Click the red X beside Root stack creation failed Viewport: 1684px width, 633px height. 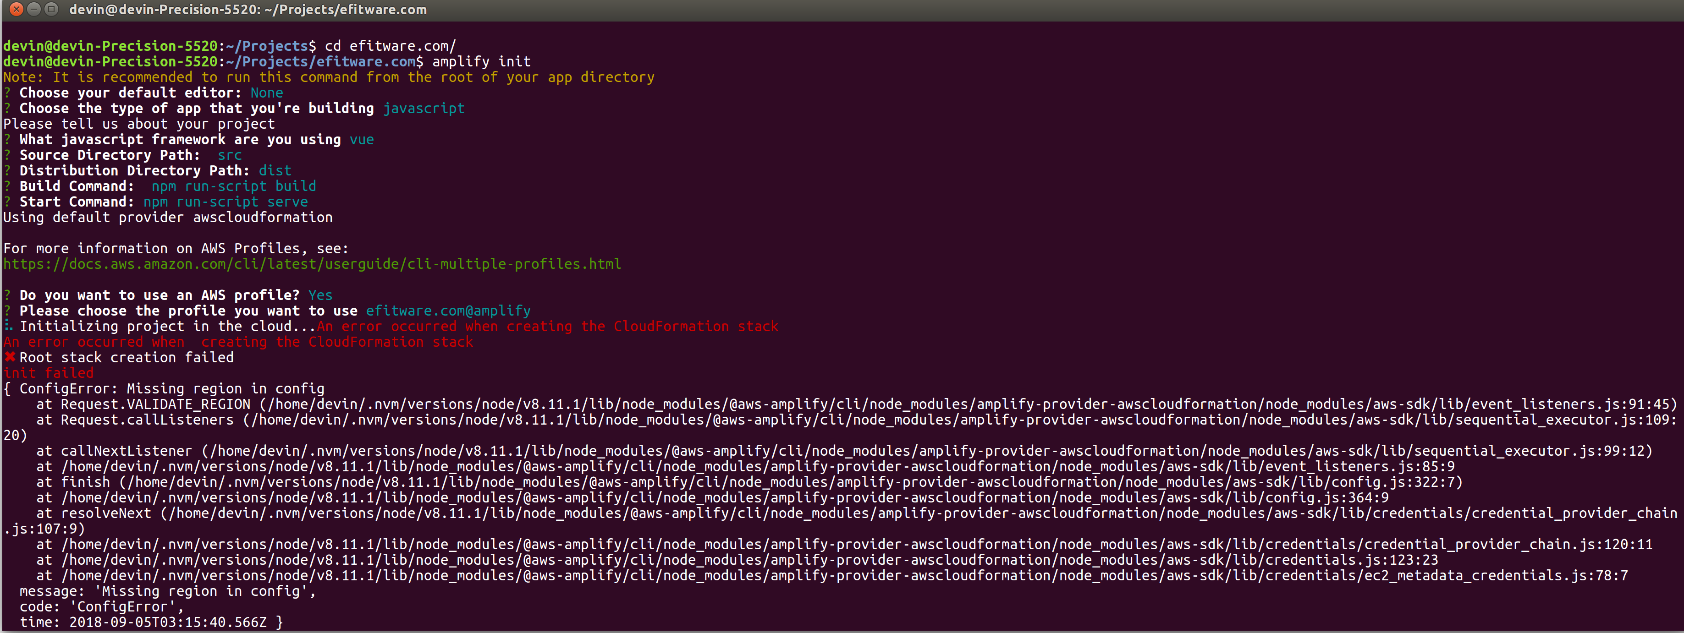[10, 357]
